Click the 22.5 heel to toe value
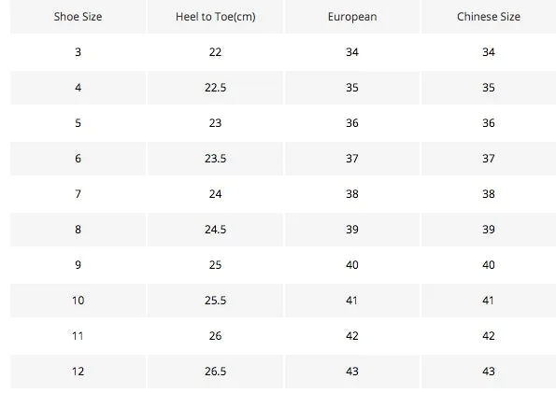The image size is (556, 393). 215,88
